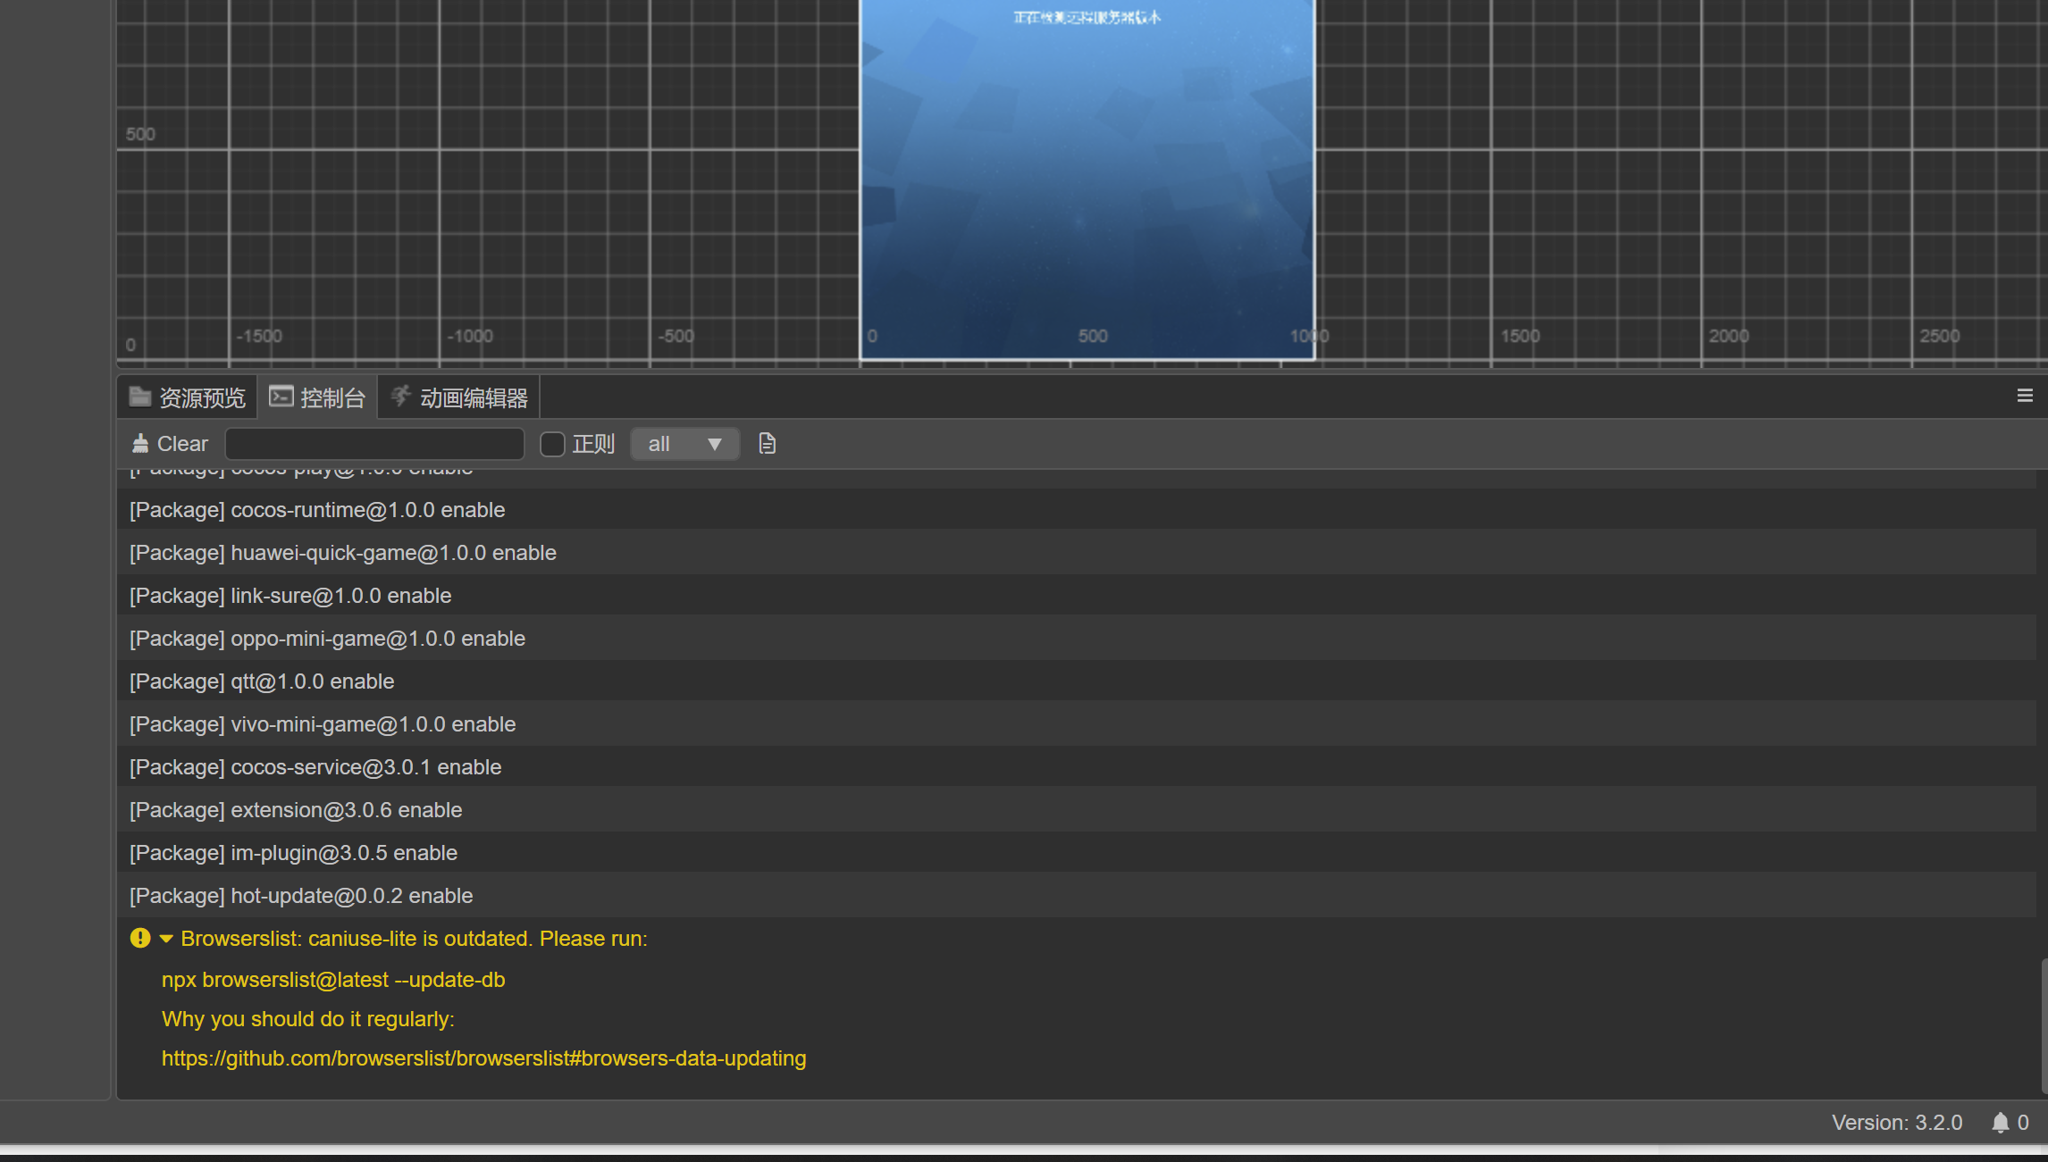Screen dimensions: 2048x1162
Task: Click the Version: 3.2.0 label
Action: point(1896,1123)
